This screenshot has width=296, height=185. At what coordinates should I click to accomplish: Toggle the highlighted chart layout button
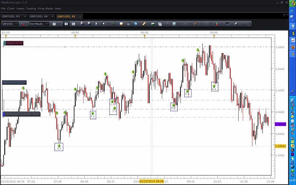[x=66, y=24]
